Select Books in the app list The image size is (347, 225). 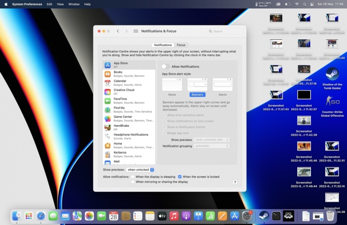[x=129, y=74]
